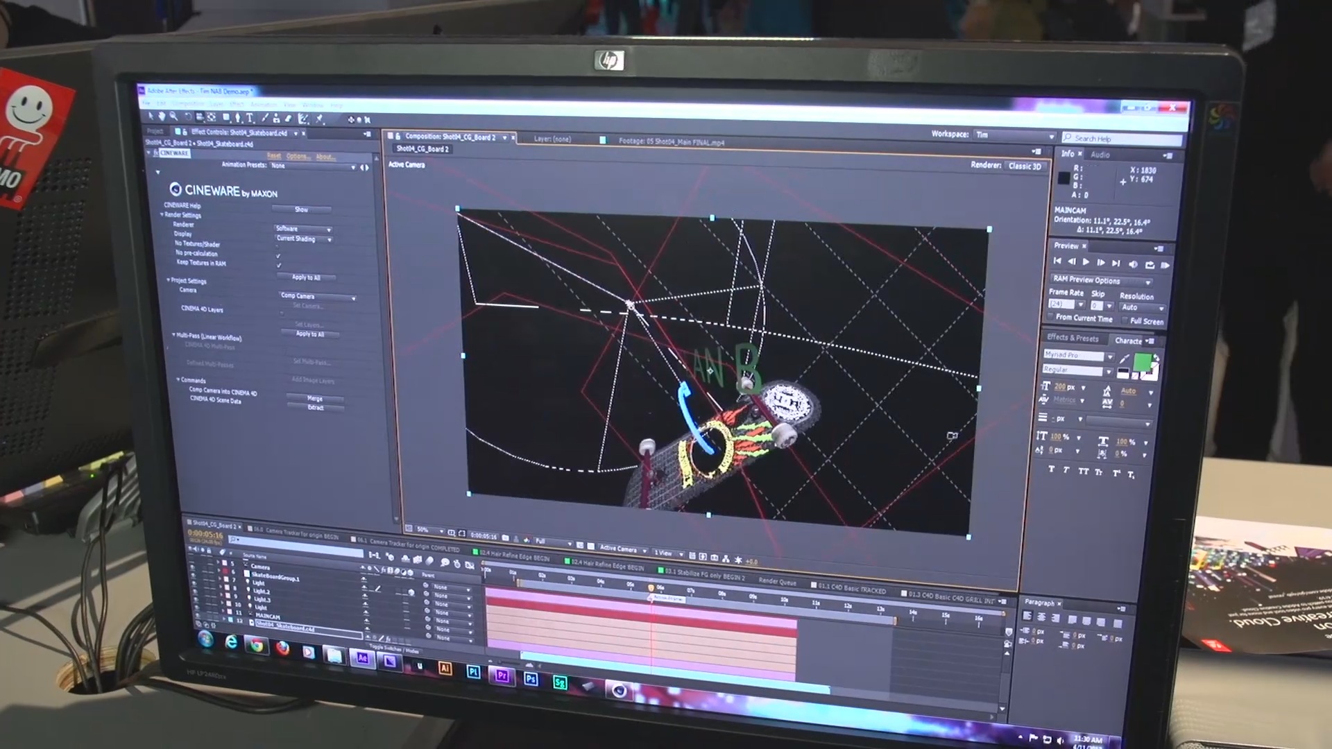This screenshot has width=1332, height=749.
Task: Play the preview in Preview panel
Action: tap(1086, 262)
